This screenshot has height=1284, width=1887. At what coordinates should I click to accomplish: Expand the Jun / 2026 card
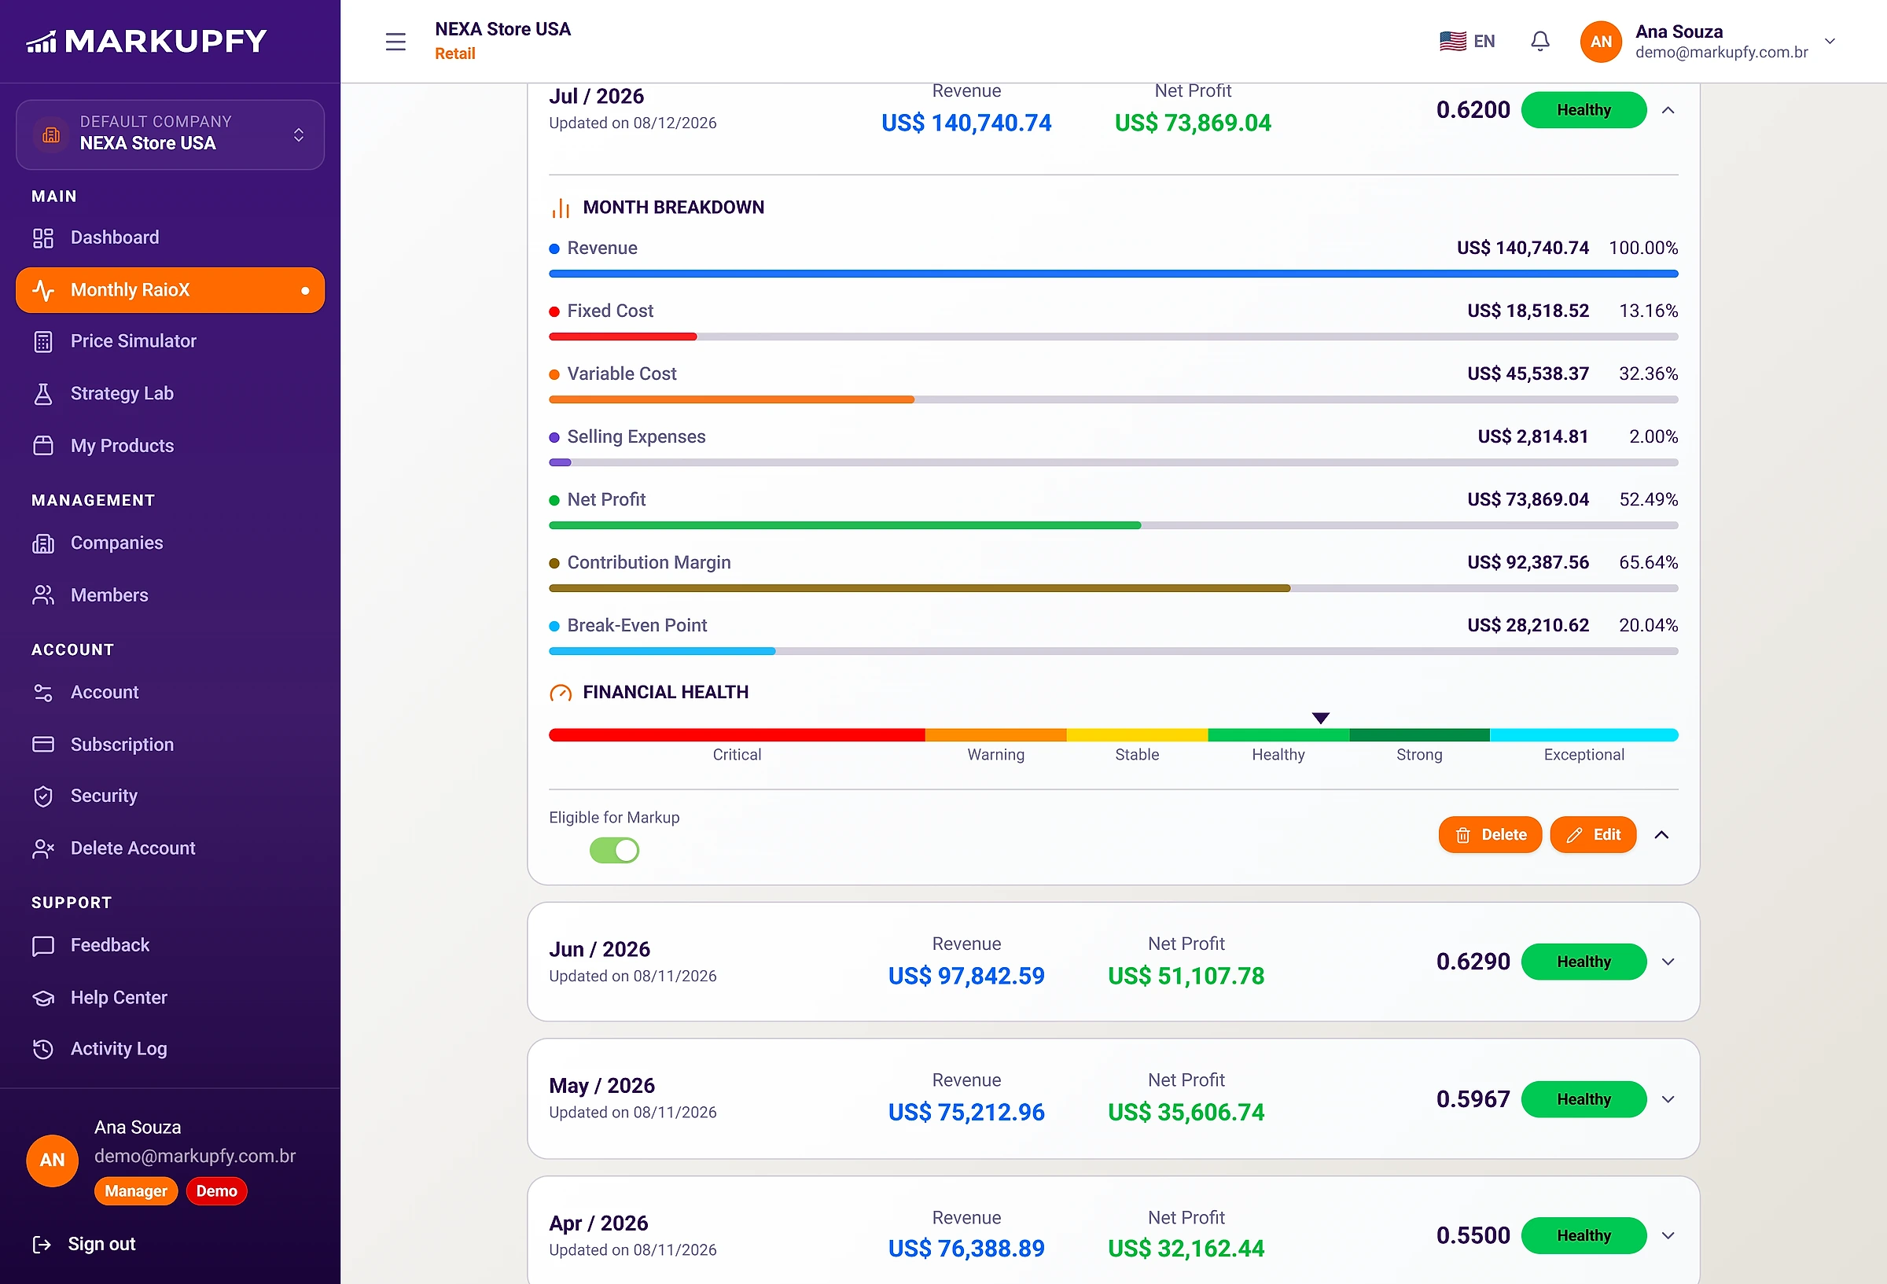1668,962
